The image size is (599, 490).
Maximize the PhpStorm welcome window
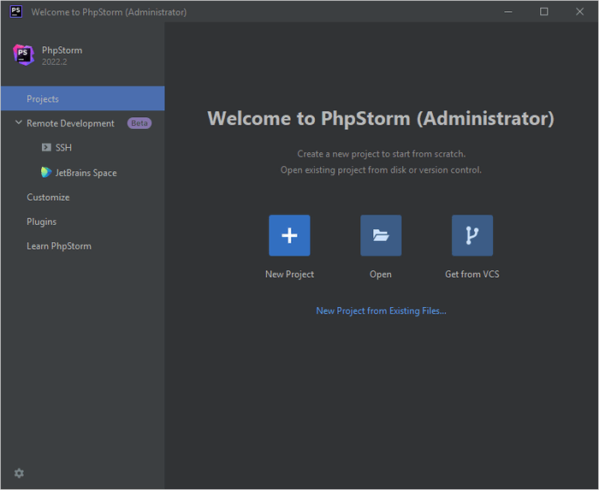point(544,12)
